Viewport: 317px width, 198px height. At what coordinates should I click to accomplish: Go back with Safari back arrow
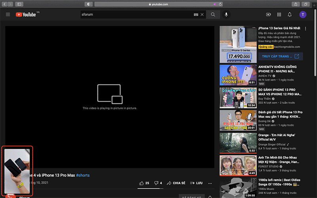(x=5, y=4)
